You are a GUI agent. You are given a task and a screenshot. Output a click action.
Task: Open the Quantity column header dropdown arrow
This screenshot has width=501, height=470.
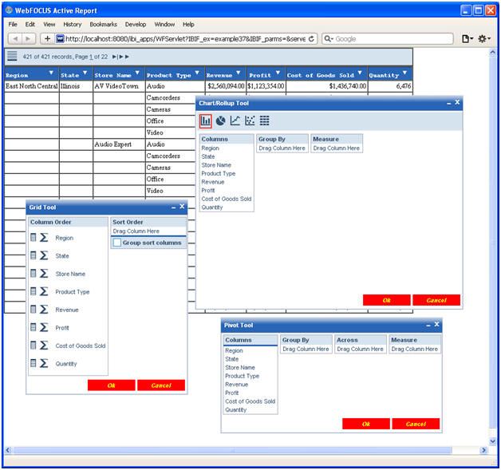click(x=405, y=73)
